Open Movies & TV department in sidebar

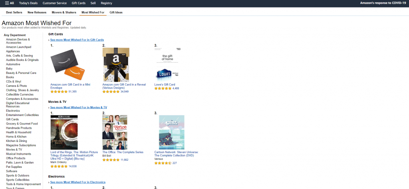click(x=14, y=150)
